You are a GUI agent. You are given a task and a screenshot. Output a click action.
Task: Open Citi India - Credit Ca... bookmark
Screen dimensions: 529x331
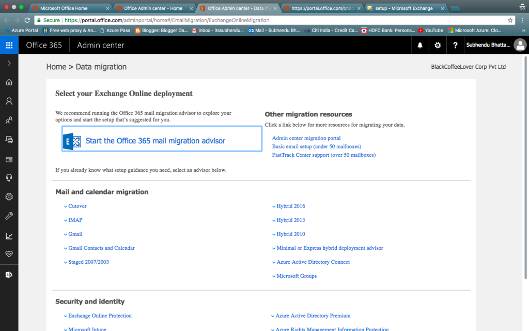coord(331,31)
